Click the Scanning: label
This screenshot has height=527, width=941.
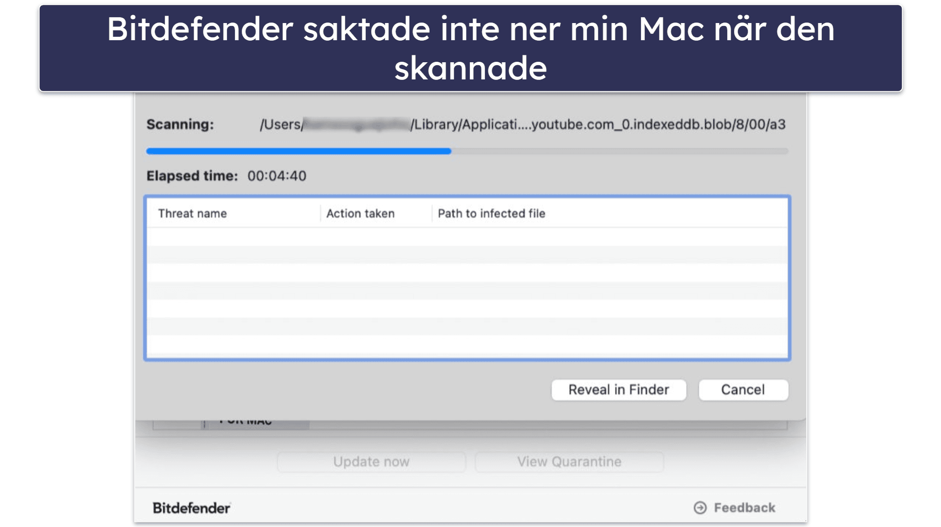coord(180,125)
